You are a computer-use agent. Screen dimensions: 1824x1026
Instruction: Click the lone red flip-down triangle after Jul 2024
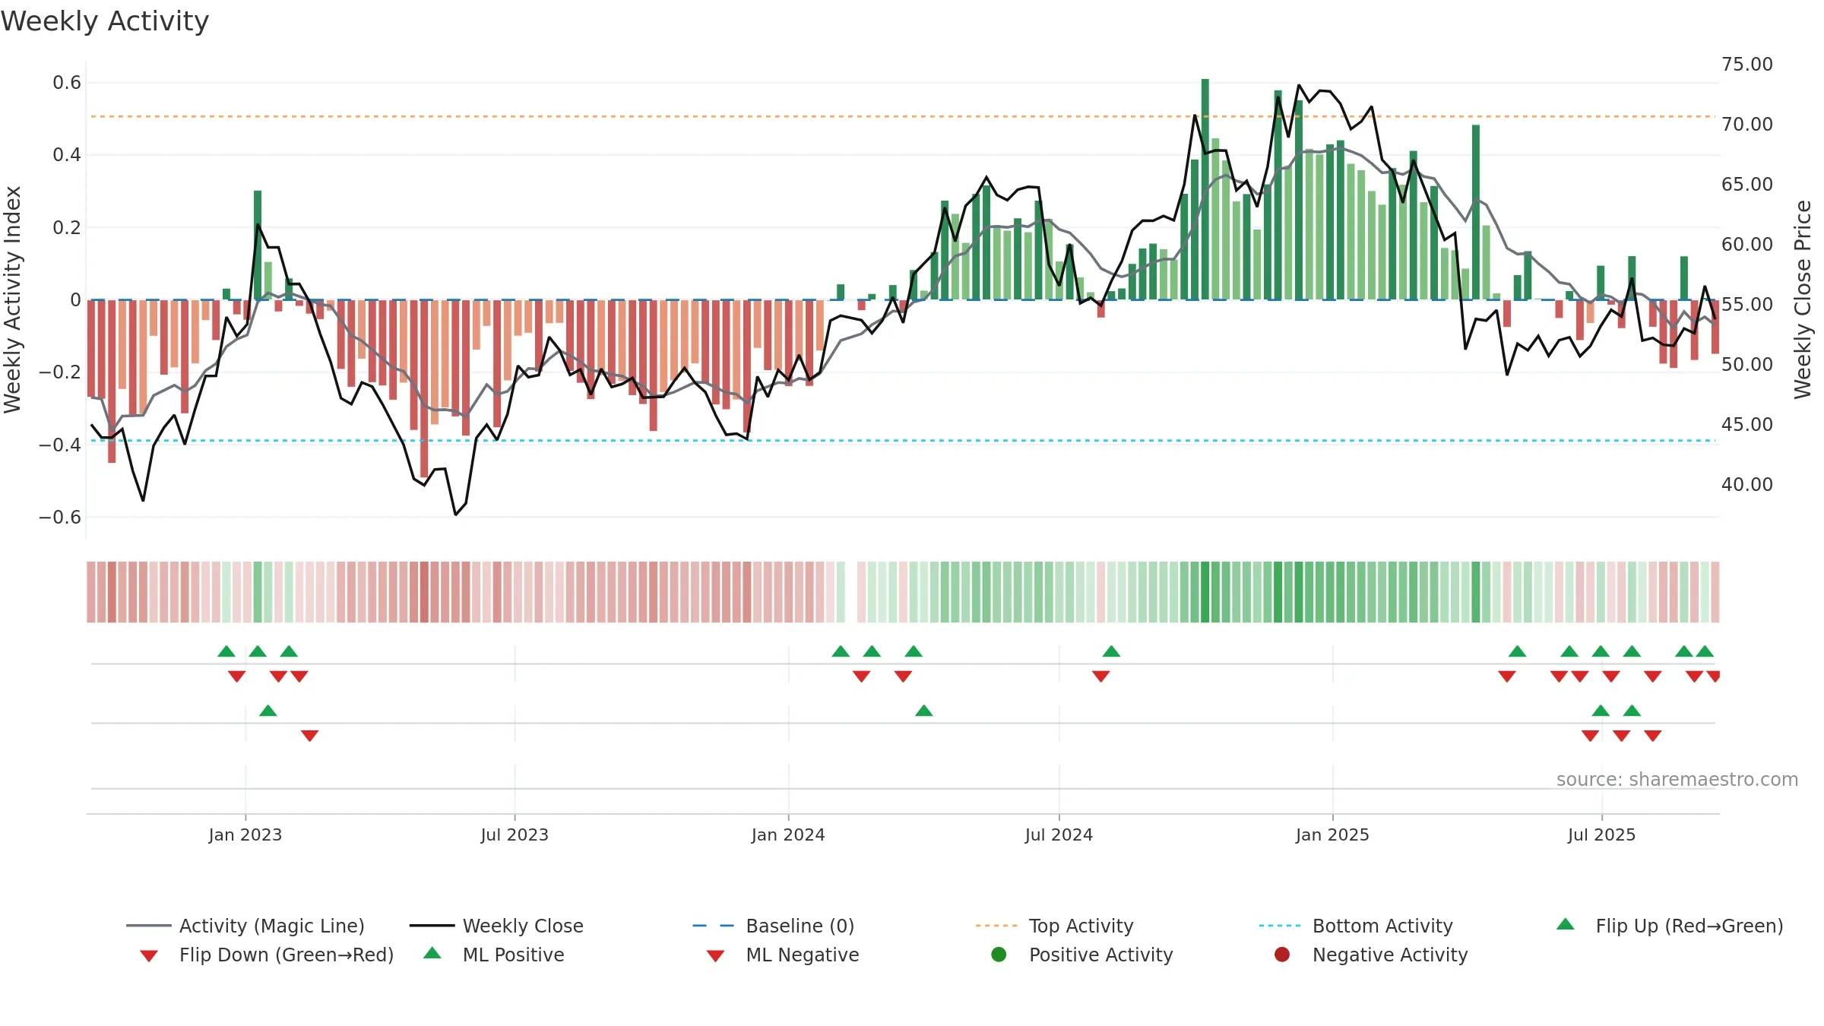pos(1100,676)
